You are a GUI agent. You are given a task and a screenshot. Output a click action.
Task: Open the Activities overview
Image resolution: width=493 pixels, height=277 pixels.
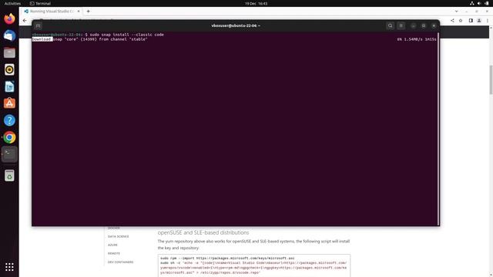12,3
